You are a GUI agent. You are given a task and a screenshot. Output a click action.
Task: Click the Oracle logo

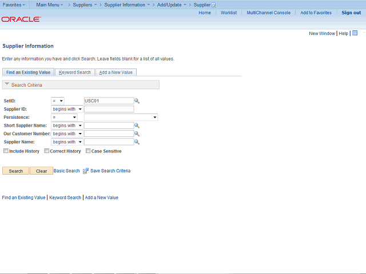point(21,19)
